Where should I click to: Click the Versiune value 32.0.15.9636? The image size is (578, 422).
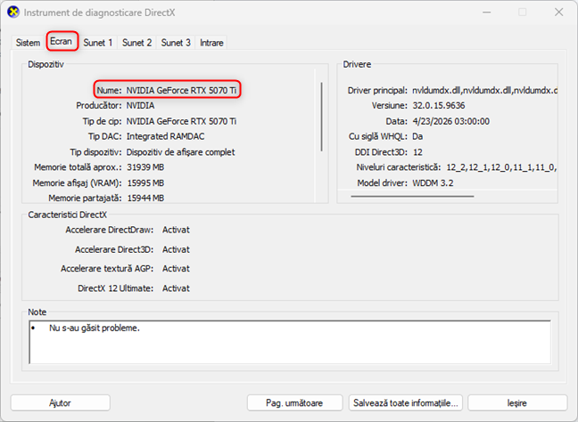439,106
